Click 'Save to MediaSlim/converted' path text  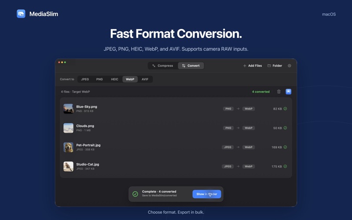point(159,195)
